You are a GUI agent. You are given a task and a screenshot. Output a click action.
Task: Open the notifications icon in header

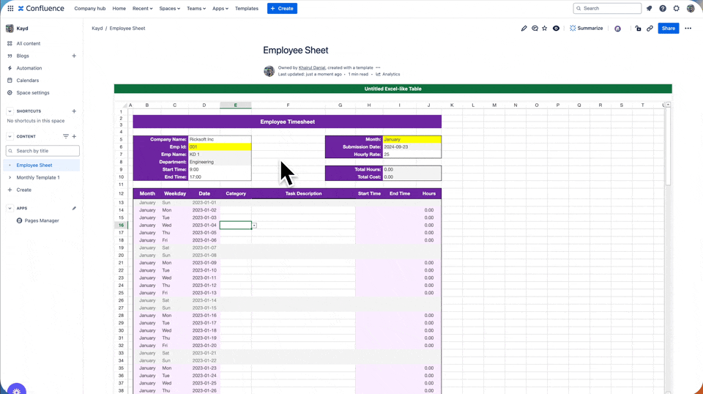(x=649, y=9)
